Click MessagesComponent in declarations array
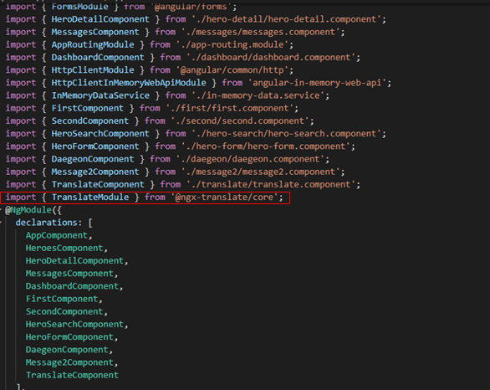Viewport: 490px width, 390px height. click(69, 274)
